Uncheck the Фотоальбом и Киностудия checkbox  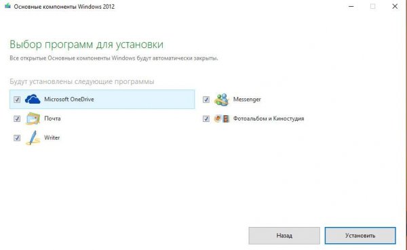click(206, 119)
